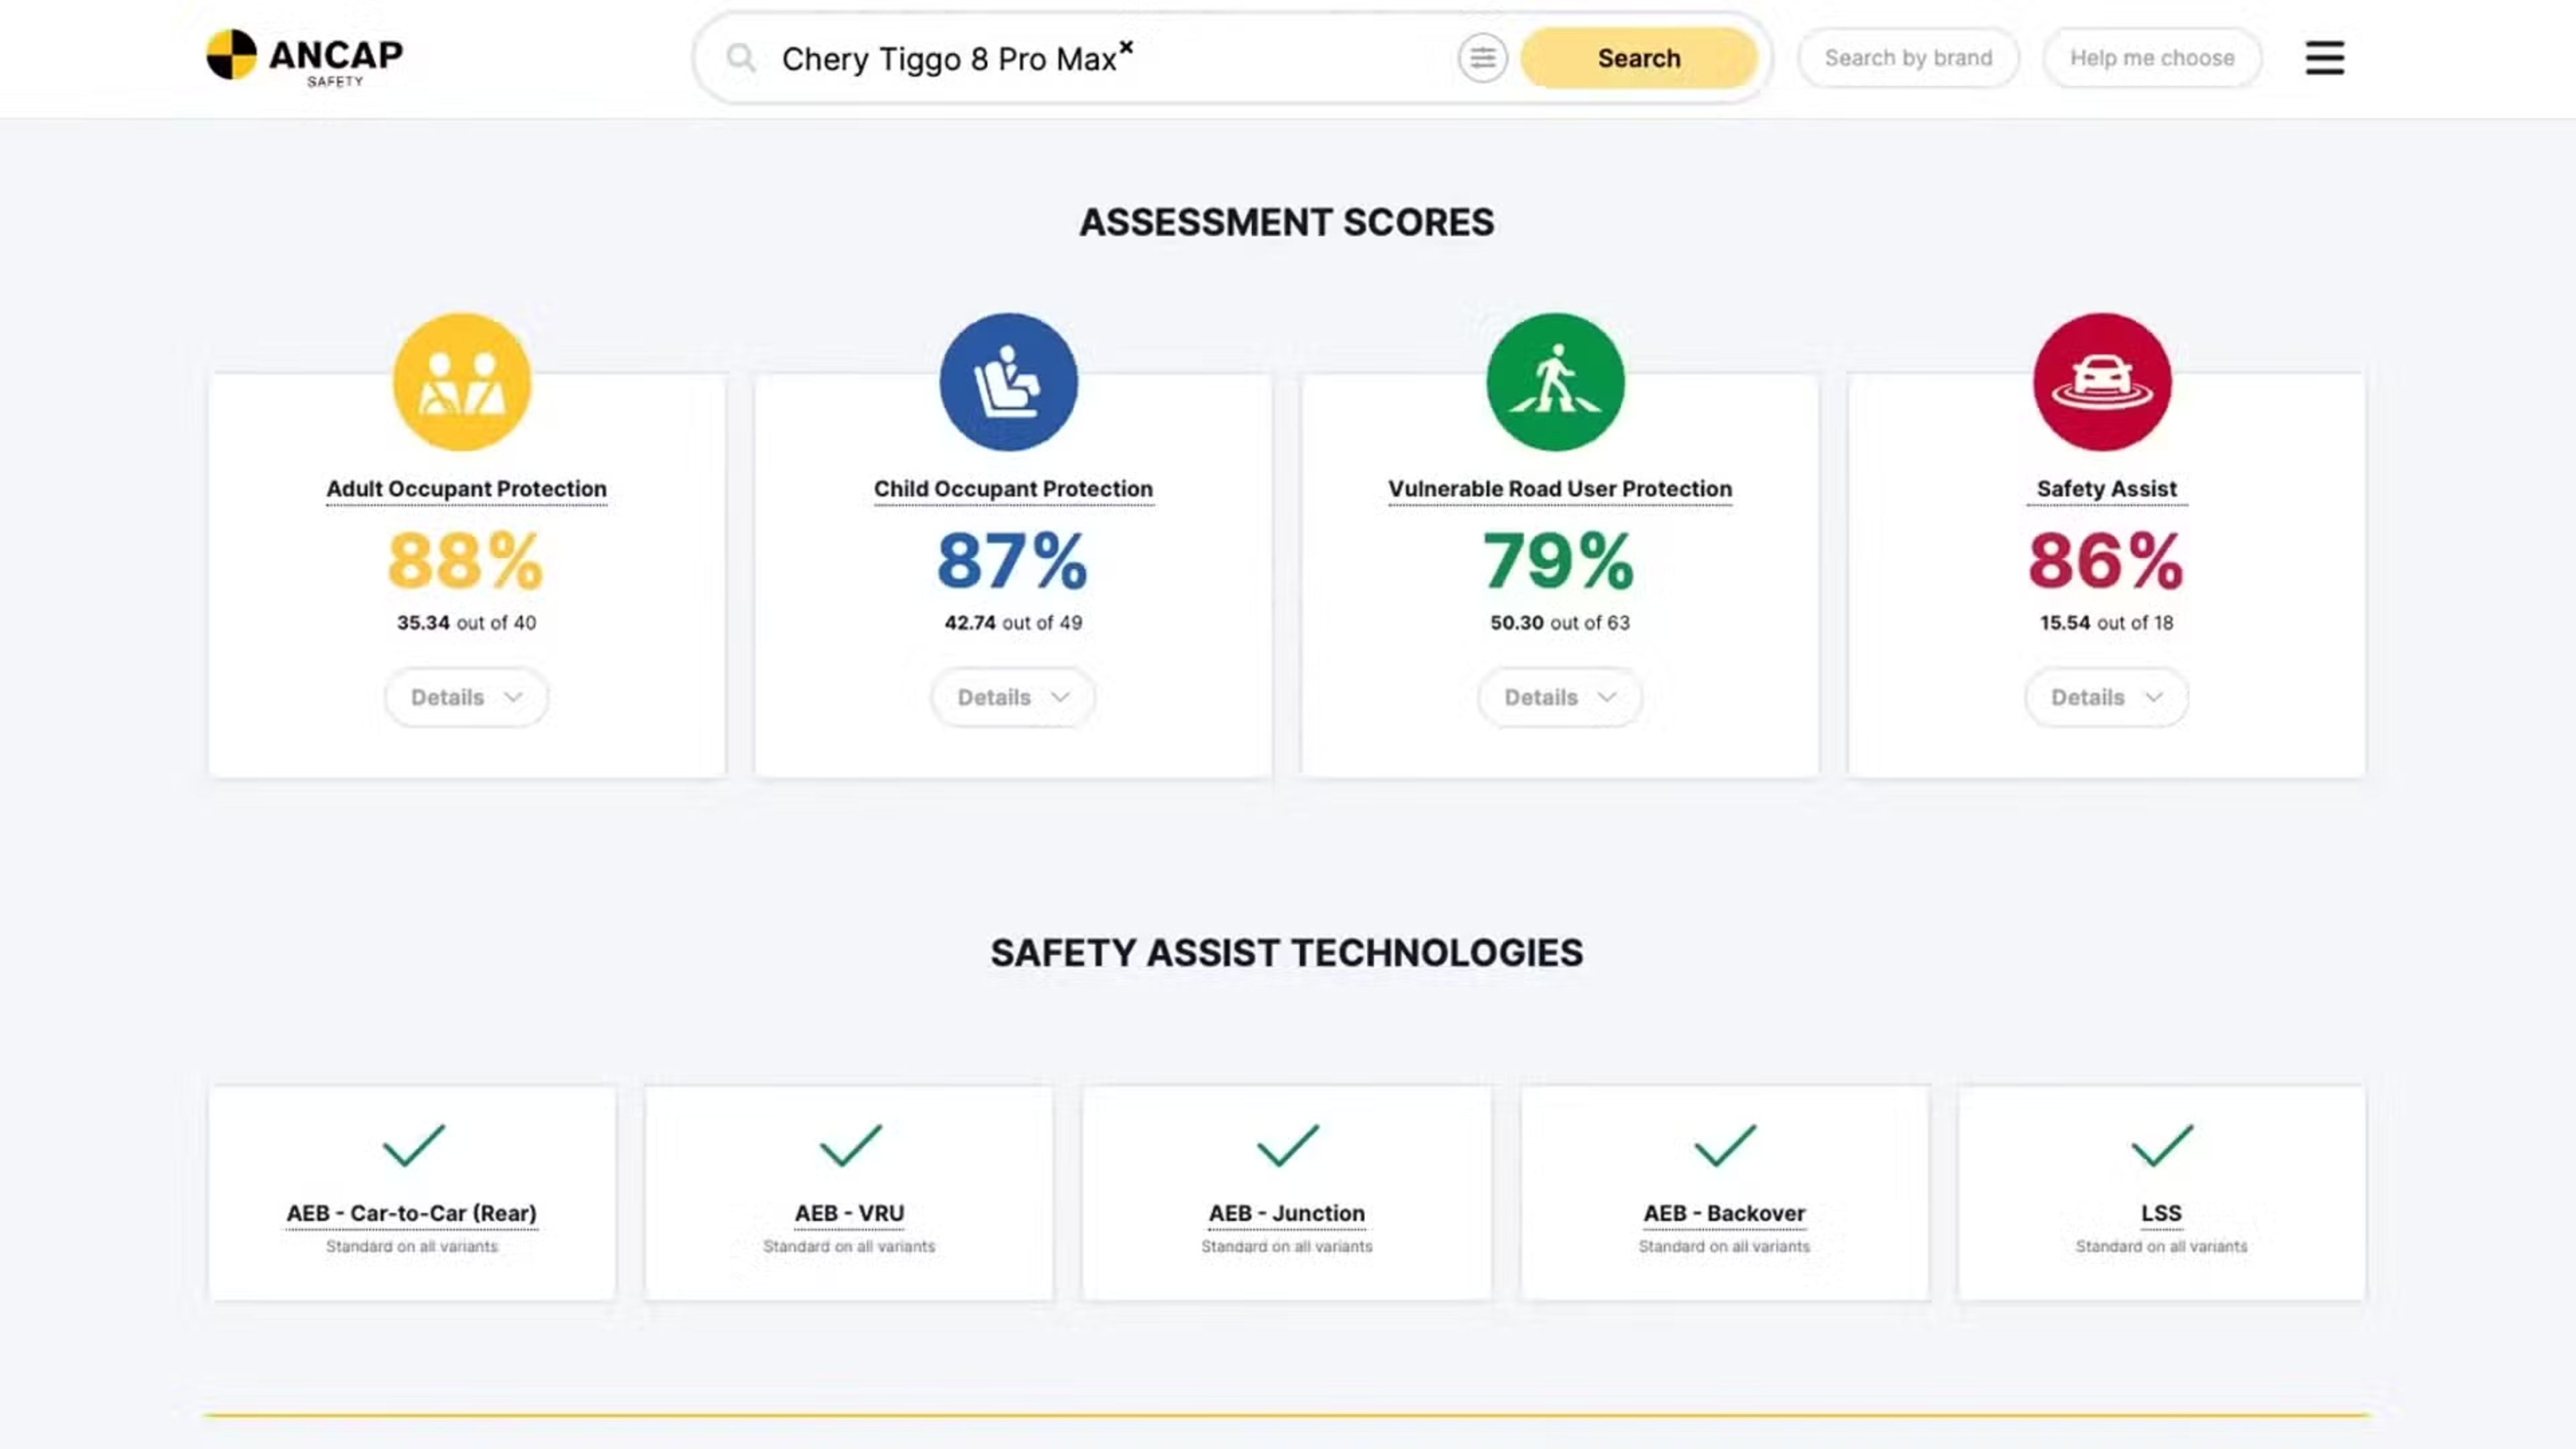Expand Details under Vulnerable Road User Protection

tap(1560, 697)
